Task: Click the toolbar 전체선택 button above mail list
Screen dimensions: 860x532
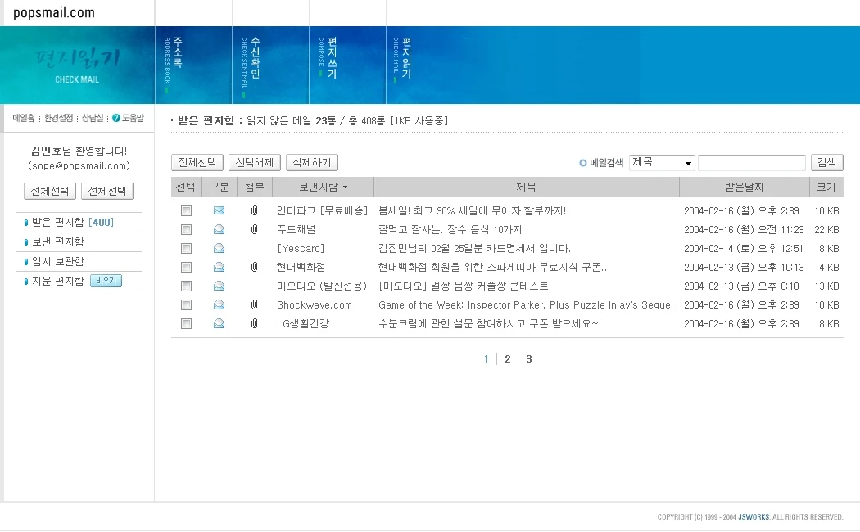Action: 197,162
